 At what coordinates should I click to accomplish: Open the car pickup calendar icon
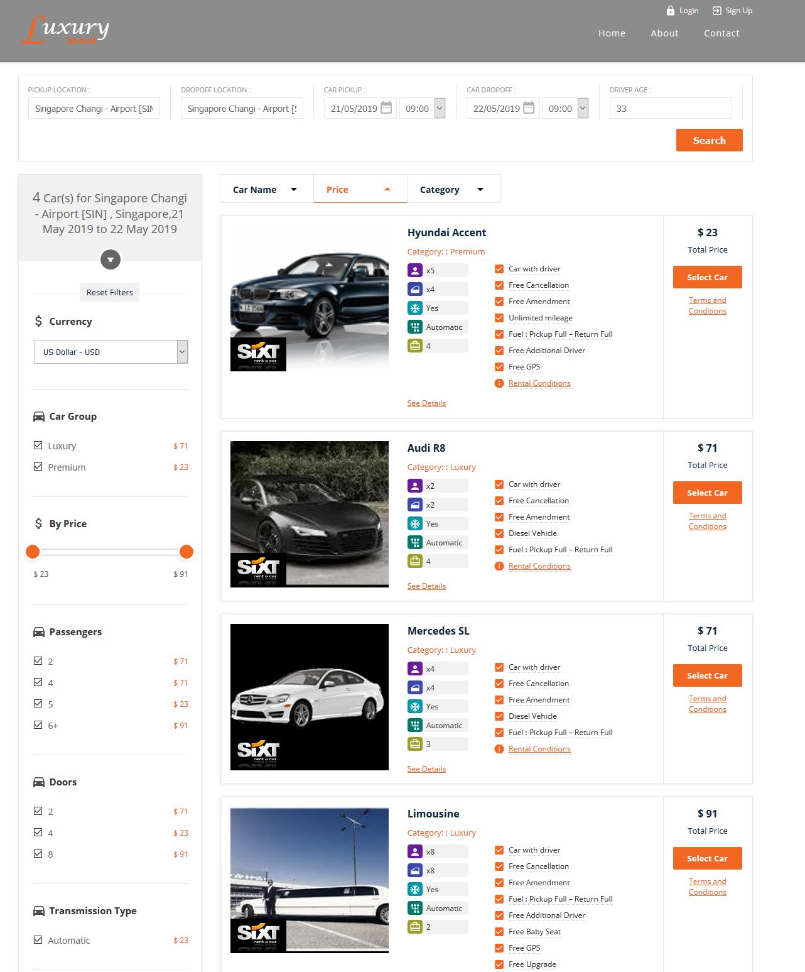pyautogui.click(x=386, y=108)
